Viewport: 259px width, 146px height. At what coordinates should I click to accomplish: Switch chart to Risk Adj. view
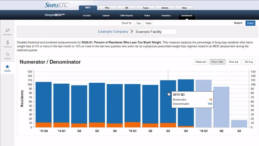point(233,62)
